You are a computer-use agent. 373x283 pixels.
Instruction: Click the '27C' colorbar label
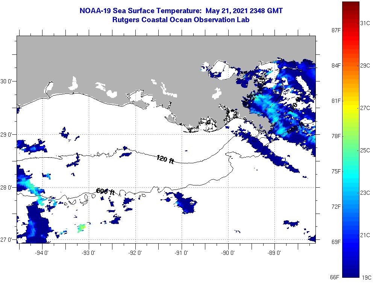click(365, 108)
